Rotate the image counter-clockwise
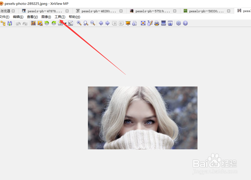 click(x=47, y=23)
